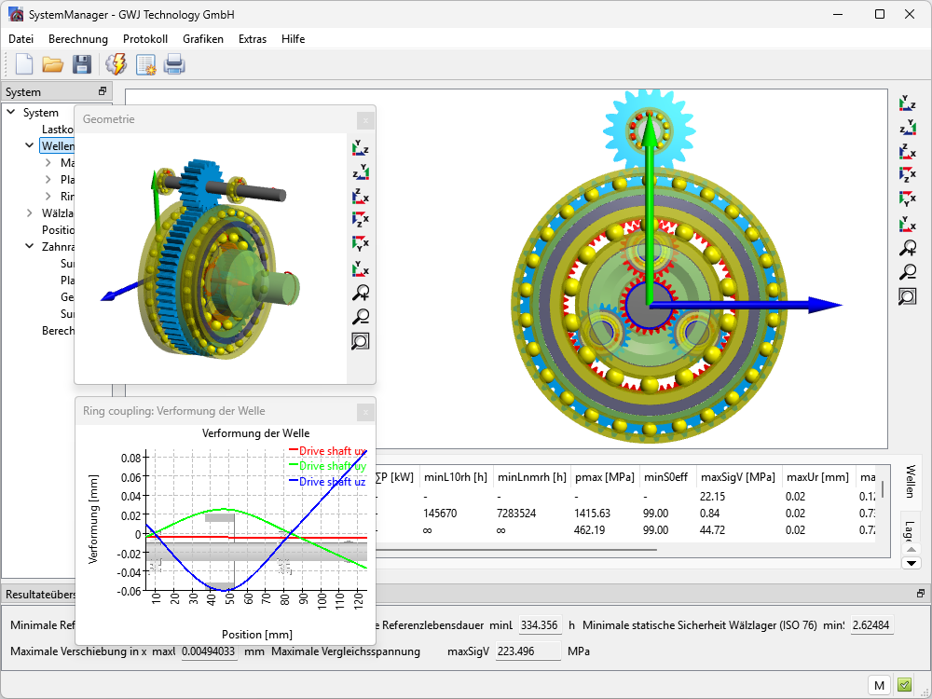Toggle the green checkmark status button
This screenshot has width=932, height=699.
[904, 685]
